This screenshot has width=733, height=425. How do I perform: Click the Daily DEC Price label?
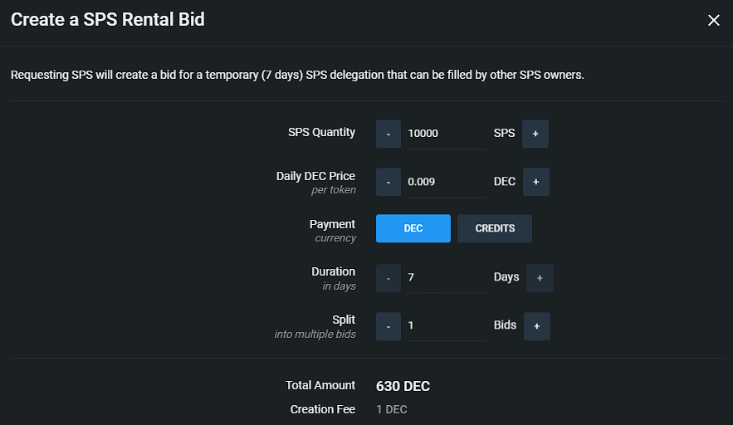pos(315,176)
